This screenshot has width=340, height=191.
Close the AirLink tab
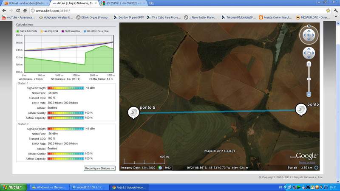(95, 3)
